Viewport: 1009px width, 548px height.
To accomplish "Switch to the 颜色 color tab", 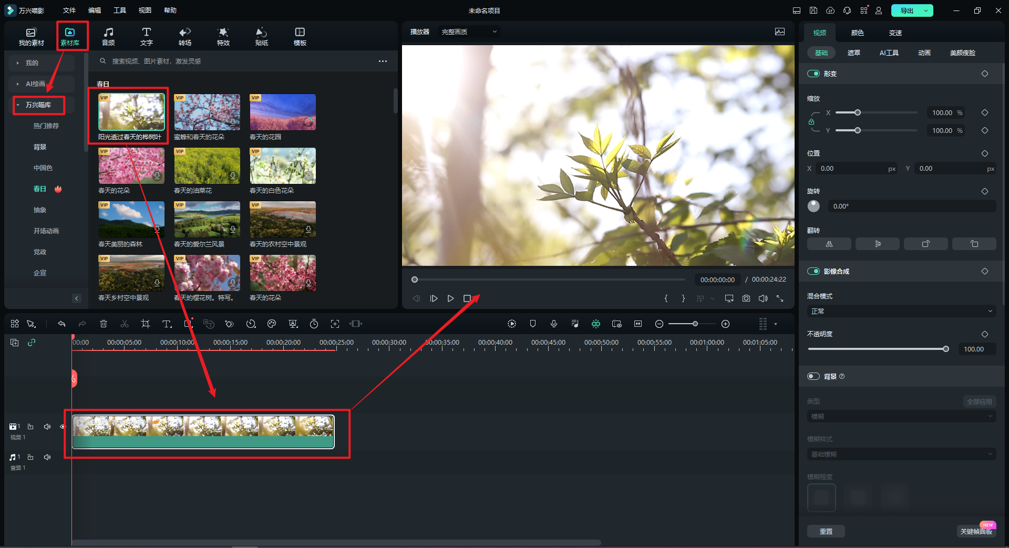I will [x=857, y=33].
